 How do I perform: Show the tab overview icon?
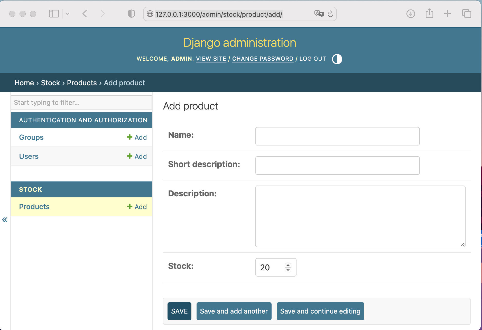466,14
